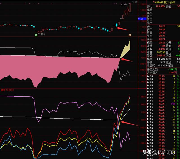The height and width of the screenshot is (159, 180).
Task: Click the 委差 label
Action: click(x=168, y=6)
